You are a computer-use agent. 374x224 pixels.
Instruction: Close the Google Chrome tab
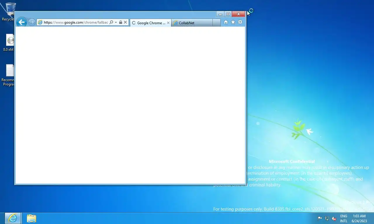(x=168, y=23)
